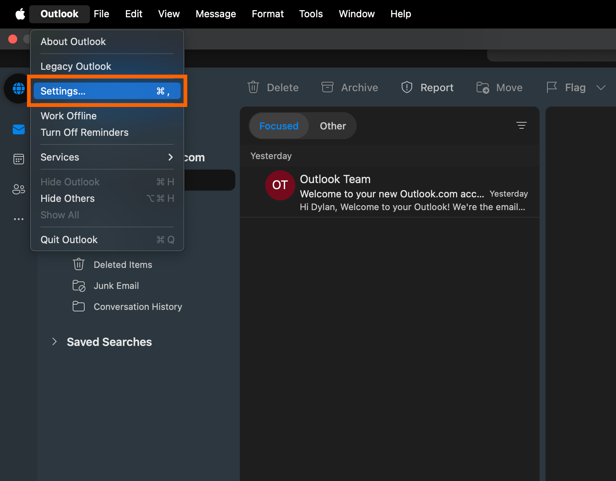The image size is (616, 481).
Task: Select Work Offline menu item
Action: coord(107,116)
